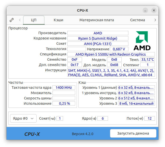This screenshot has width=165, height=147.
Task: Click the temperature value 33,12°C
Action: click(x=148, y=59)
